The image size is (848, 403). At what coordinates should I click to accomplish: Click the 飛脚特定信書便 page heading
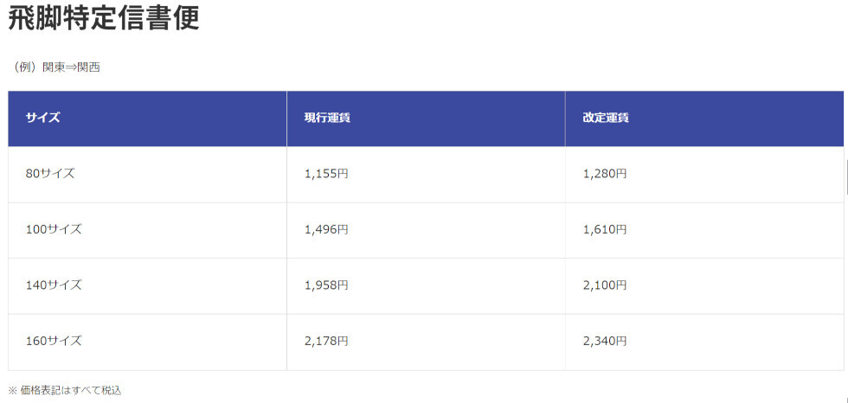[x=104, y=18]
